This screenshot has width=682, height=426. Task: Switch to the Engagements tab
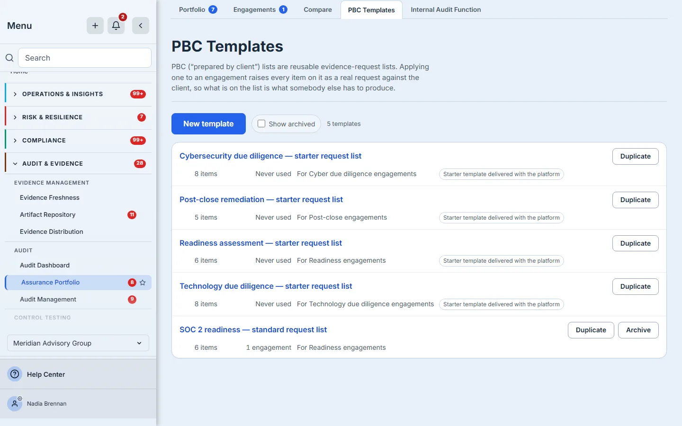point(260,9)
